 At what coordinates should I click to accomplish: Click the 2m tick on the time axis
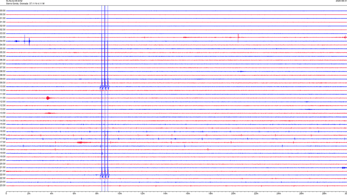click(x=29, y=194)
